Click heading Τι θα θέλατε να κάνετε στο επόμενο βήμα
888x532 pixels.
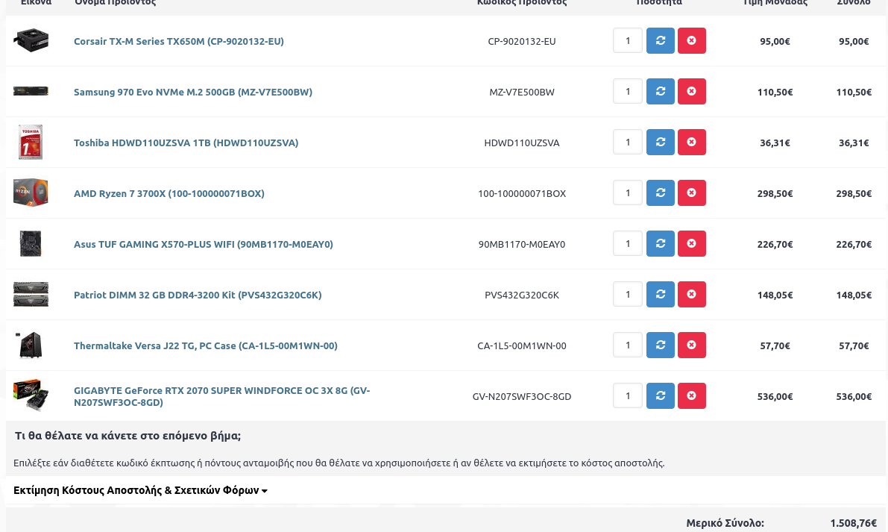pyautogui.click(x=128, y=436)
